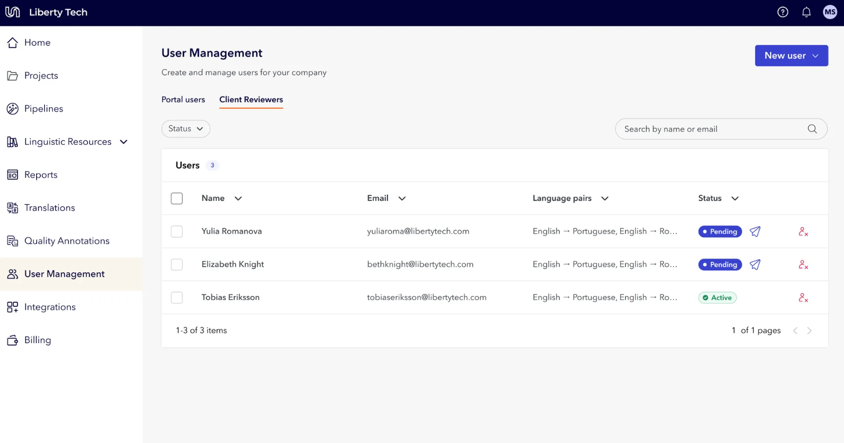Screen dimensions: 844x443
Task: Expand the New user dropdown arrow
Action: (x=816, y=56)
